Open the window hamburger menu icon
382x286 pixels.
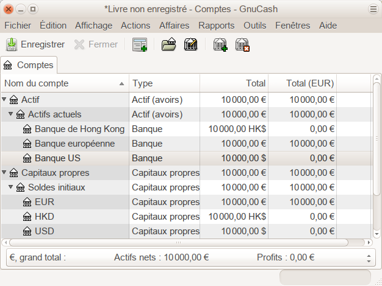click(x=373, y=9)
